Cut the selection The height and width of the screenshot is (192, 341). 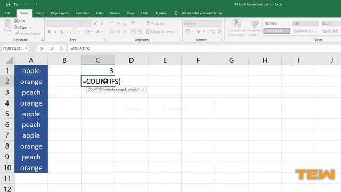point(20,21)
